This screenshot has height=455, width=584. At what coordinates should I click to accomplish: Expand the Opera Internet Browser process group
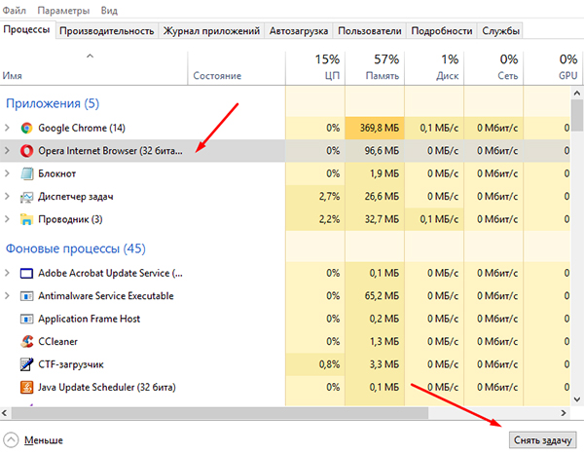pyautogui.click(x=7, y=151)
